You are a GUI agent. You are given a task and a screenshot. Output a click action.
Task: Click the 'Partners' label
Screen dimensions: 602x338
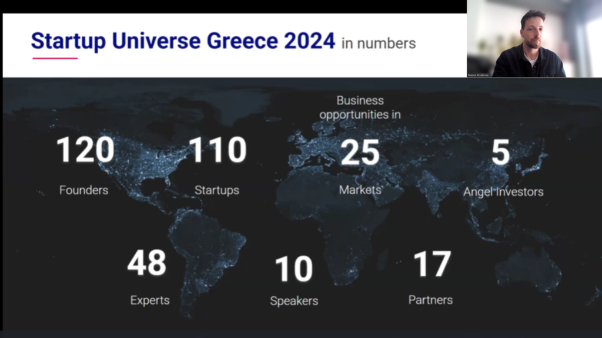tap(430, 300)
